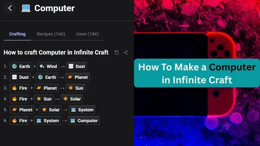Image resolution: width=260 pixels, height=146 pixels.
Task: Select Planet ingredient in step 3
Action: click(x=47, y=88)
